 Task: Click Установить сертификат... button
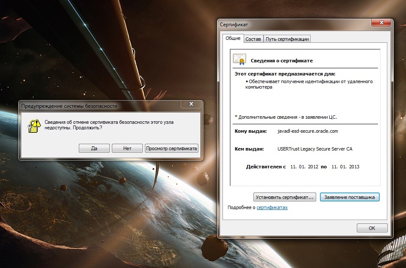coord(284,197)
